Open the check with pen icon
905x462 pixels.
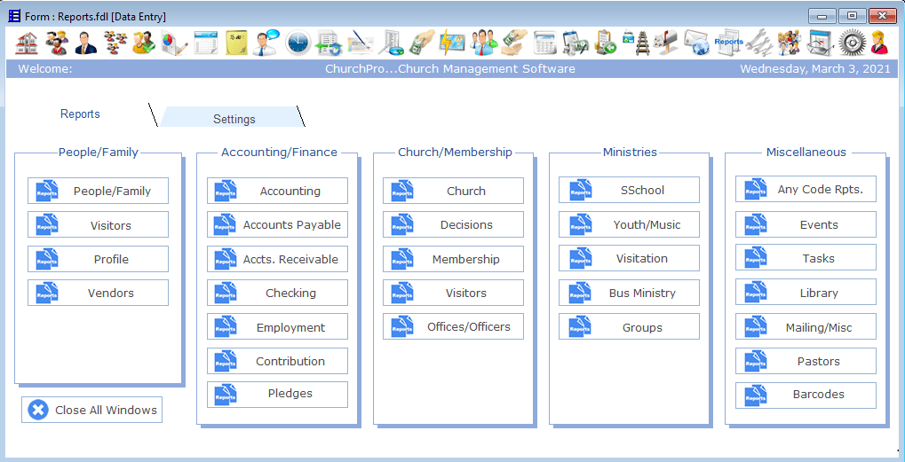pyautogui.click(x=361, y=43)
